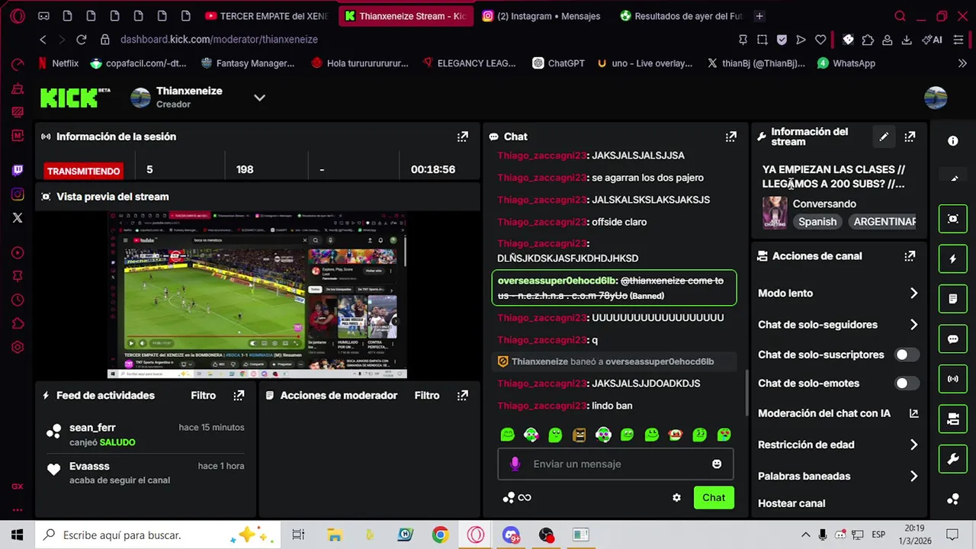Viewport: 976px width, 549px height.
Task: Click the Enviar un mensaje input field
Action: [615, 464]
